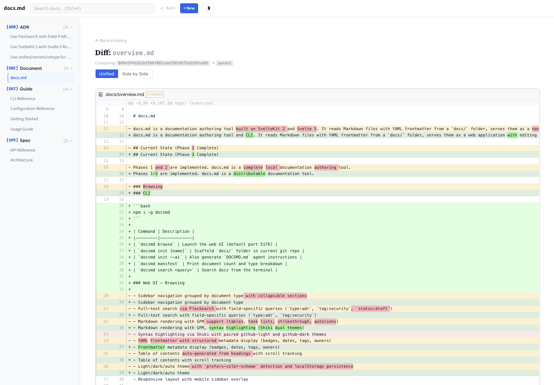Click the file icon beside docs/overview.md

(101, 94)
